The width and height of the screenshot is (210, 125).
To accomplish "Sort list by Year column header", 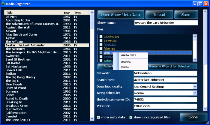I will [67, 13].
